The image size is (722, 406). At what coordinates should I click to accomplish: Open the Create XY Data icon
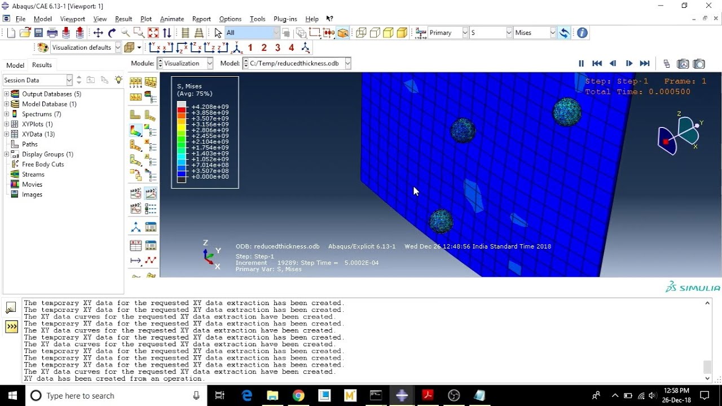point(136,246)
